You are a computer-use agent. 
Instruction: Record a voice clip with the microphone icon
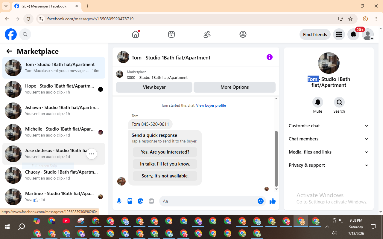point(119,201)
